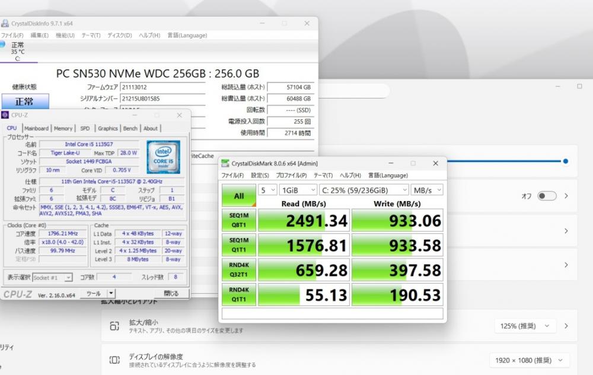Click the serial number field 21215U801585
This screenshot has width=593, height=375.
(162, 98)
